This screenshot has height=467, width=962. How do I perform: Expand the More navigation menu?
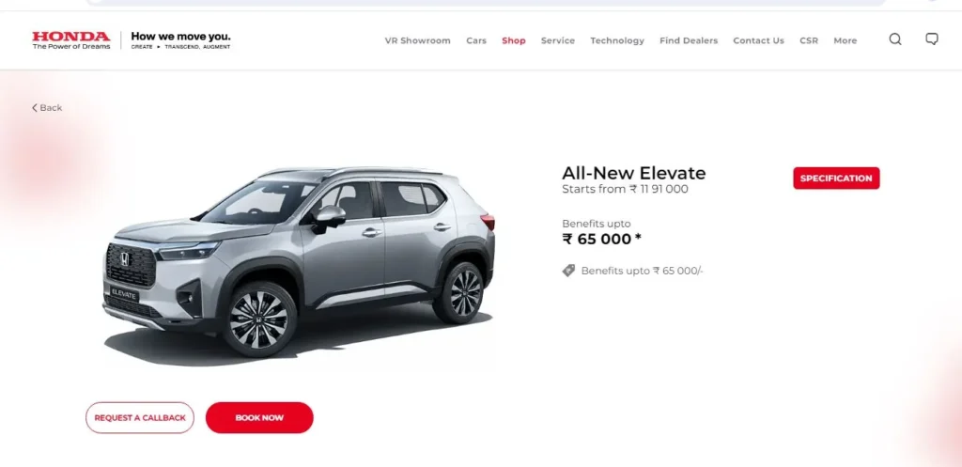coord(845,40)
